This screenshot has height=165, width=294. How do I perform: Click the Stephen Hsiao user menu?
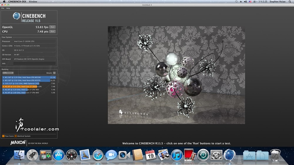coord(278,1)
